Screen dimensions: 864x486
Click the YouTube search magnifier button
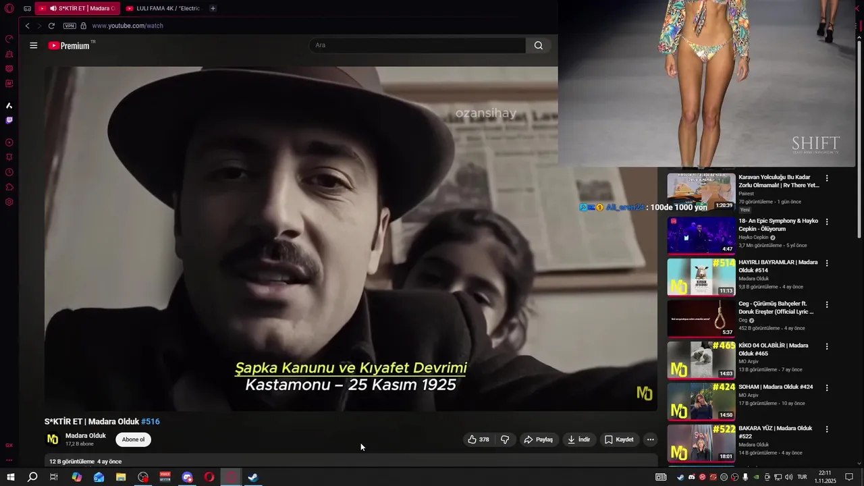point(538,45)
